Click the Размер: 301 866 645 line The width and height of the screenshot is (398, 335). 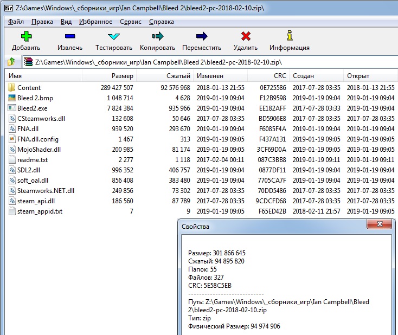point(217,253)
